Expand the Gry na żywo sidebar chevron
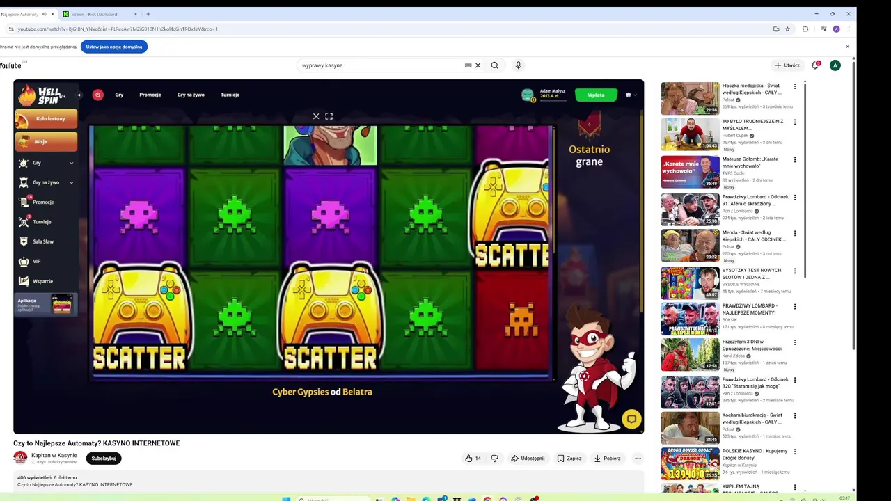The width and height of the screenshot is (891, 501). [71, 182]
